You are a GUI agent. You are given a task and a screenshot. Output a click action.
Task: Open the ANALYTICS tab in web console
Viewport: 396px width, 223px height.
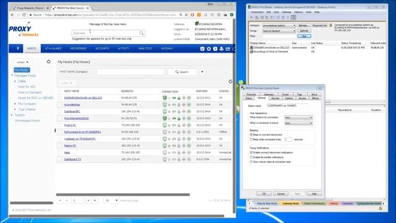point(145,48)
